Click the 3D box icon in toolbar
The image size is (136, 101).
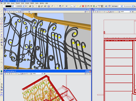45,6
